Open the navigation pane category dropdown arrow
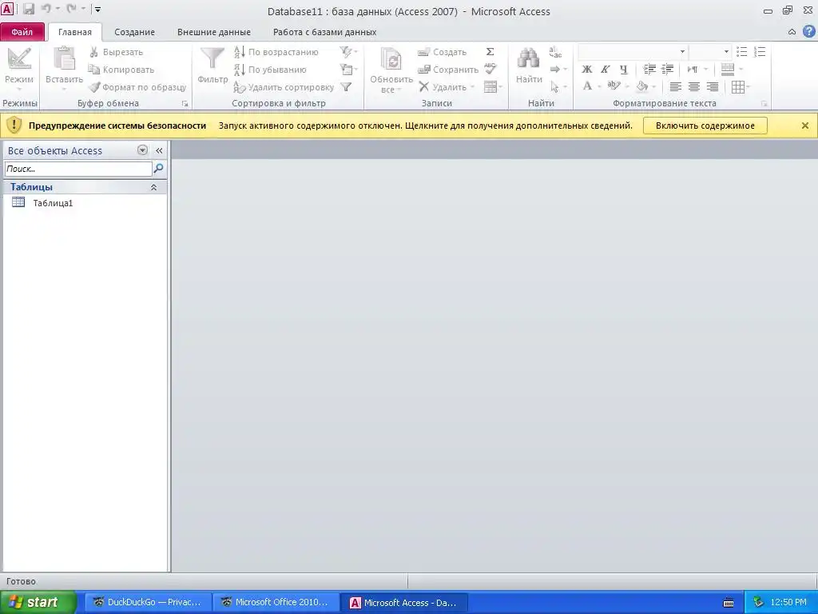Screen dimensions: 818x614 coord(142,150)
